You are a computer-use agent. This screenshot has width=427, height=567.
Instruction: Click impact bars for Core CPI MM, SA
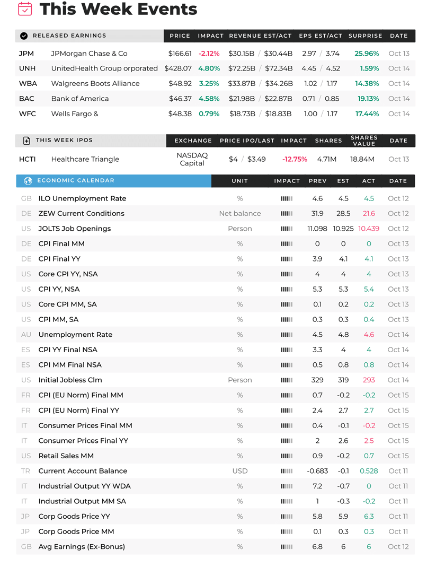click(x=287, y=305)
